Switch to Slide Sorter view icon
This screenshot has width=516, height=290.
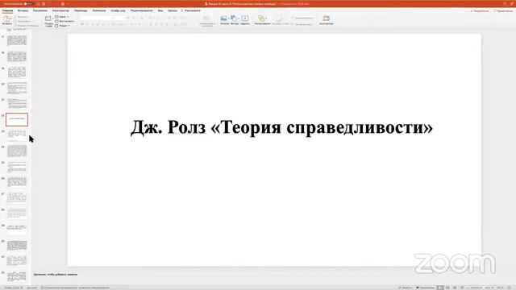tap(447, 288)
